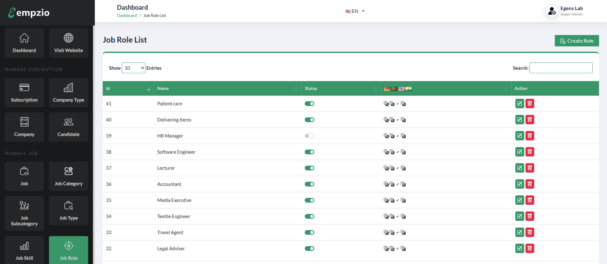Delete the Lecturer role
The height and width of the screenshot is (264, 607).
coord(530,168)
